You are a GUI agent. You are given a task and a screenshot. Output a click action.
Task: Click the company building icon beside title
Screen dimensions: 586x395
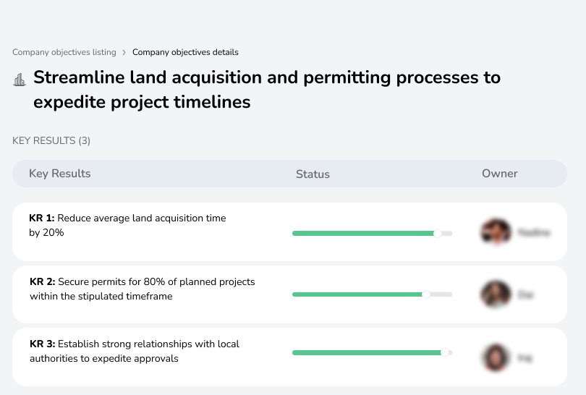pos(20,80)
